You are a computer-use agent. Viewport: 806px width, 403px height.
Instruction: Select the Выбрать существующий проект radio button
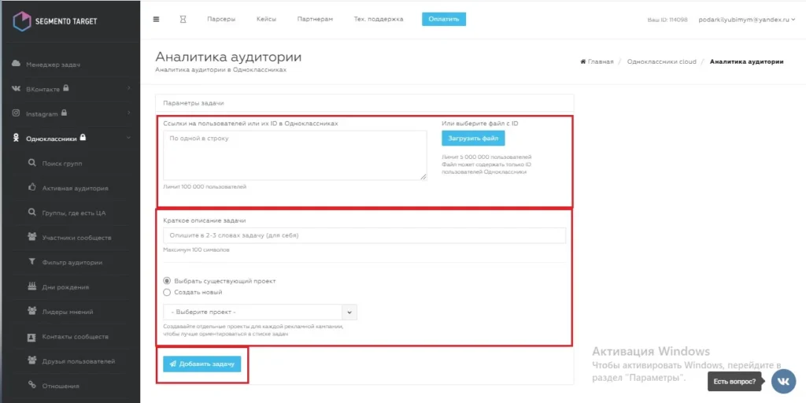(x=167, y=281)
